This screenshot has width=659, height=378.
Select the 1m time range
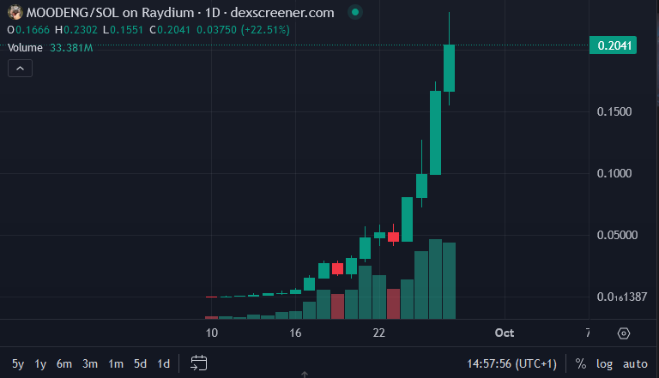[x=116, y=363]
